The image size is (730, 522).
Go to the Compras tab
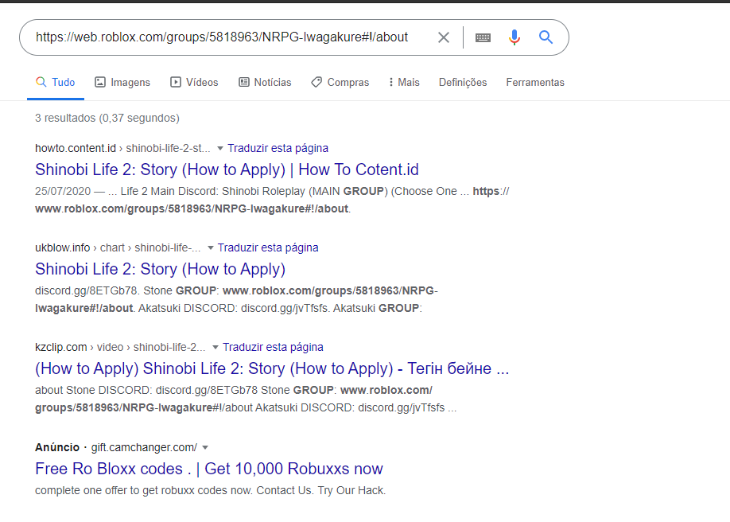pos(340,82)
